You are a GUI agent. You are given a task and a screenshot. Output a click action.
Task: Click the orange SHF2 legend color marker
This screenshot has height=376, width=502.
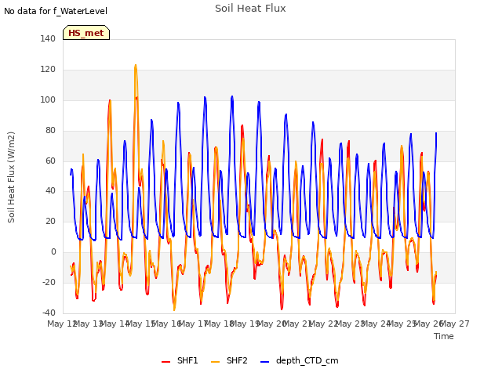click(216, 362)
